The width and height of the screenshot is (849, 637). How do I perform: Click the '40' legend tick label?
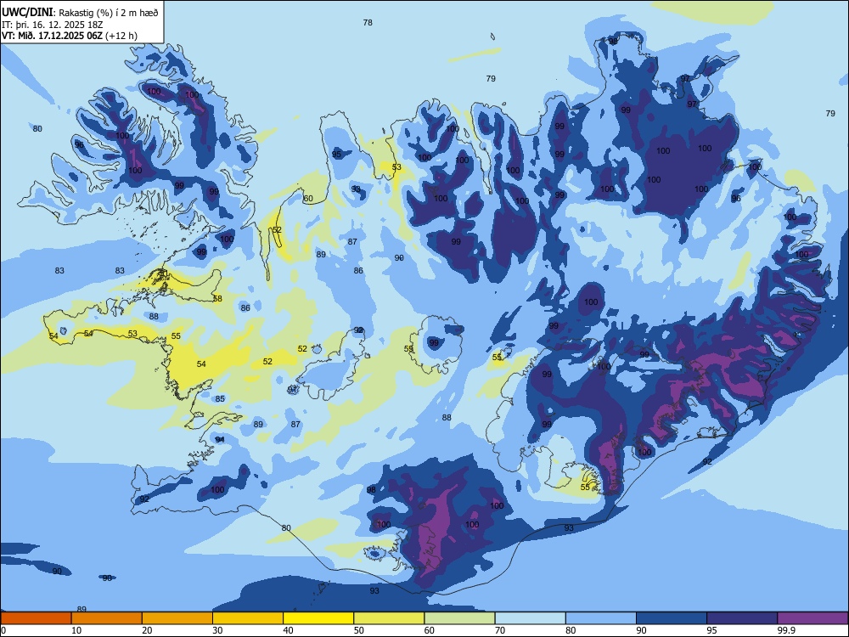click(288, 630)
